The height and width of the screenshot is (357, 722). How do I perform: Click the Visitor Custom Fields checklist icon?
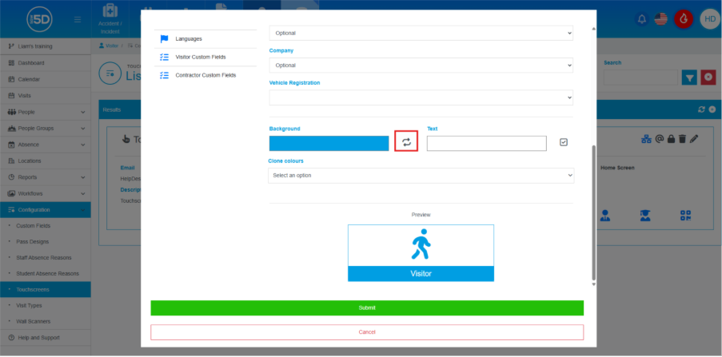pos(165,57)
